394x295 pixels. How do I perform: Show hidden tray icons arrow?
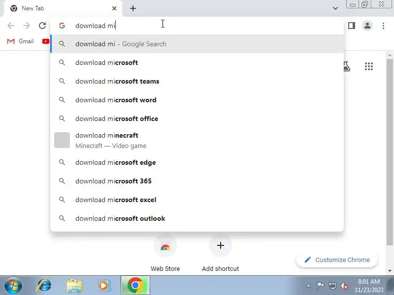pyautogui.click(x=308, y=286)
